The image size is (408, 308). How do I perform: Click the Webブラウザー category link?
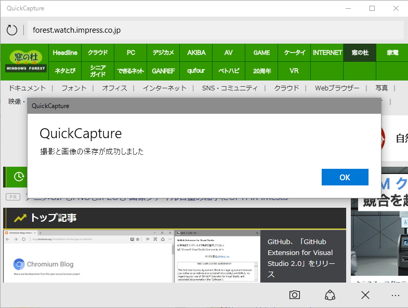point(337,88)
